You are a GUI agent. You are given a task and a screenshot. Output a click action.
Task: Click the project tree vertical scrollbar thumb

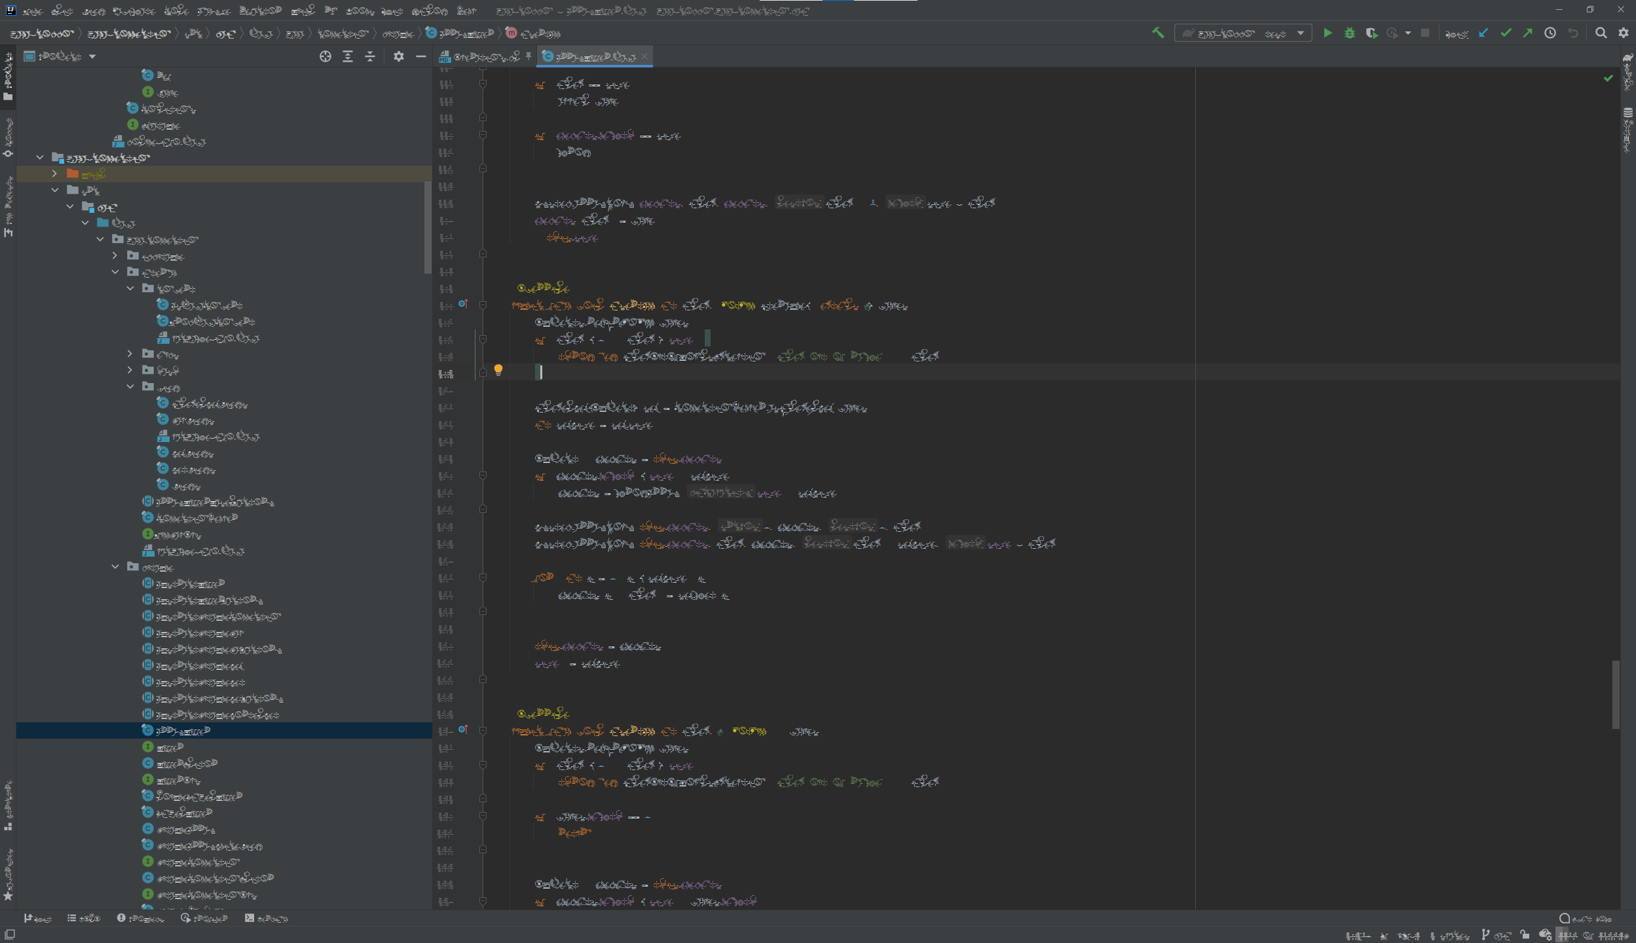point(428,228)
